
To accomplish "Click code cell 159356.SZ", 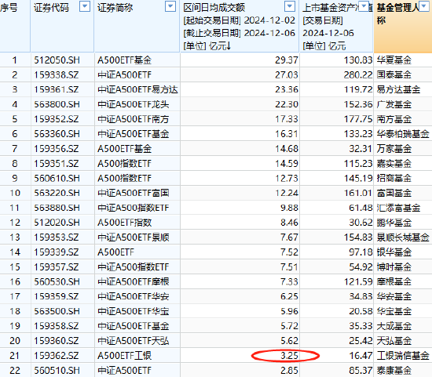I will point(57,149).
